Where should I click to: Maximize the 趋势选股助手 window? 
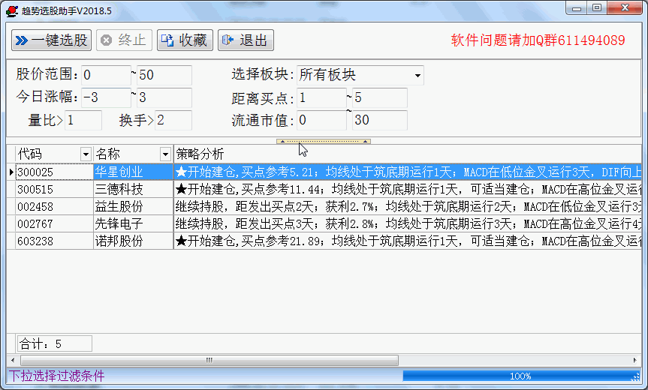(x=597, y=8)
